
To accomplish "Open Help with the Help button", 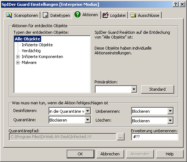I will coord(170,154).
